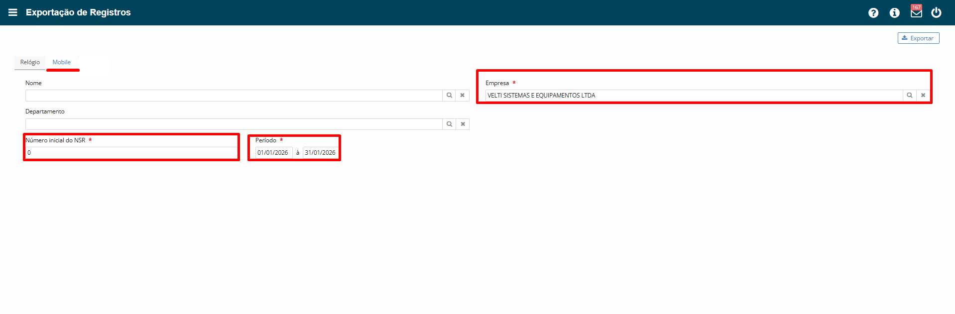Click the power logout icon
This screenshot has height=314, width=955.
coord(937,12)
